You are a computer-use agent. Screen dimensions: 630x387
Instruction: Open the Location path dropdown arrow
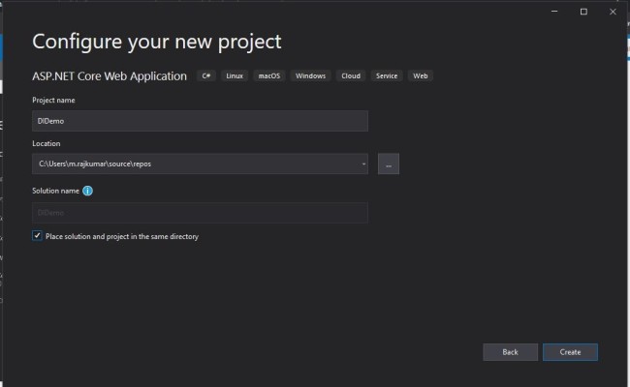tap(362, 164)
